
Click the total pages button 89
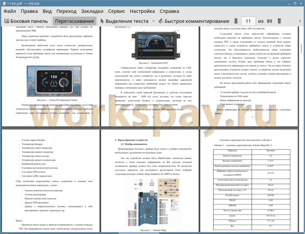tap(269, 21)
